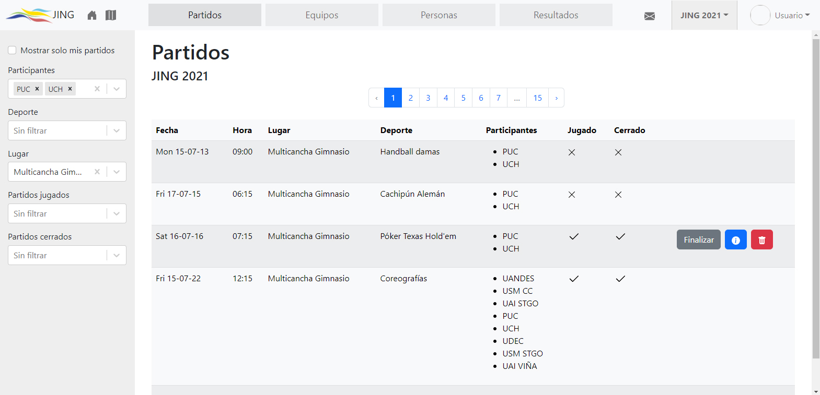
Task: Click the blue info button for Póker match
Action: point(736,240)
